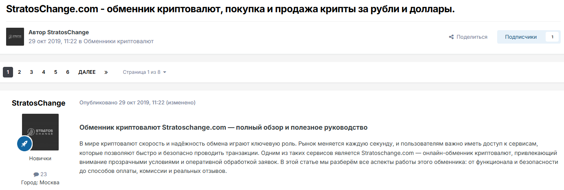Expand the 'Страница 1 из 8' dropdown

145,72
